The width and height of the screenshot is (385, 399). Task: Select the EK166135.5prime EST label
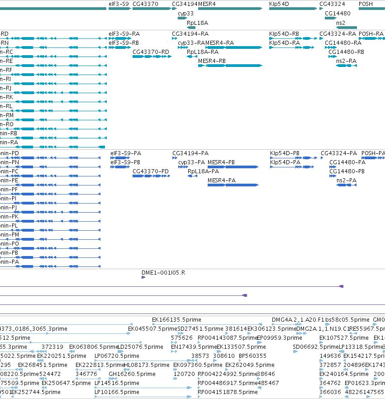click(x=176, y=320)
